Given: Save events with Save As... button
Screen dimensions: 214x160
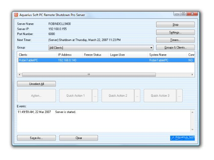Looking at the screenshot, I should (x=36, y=138).
